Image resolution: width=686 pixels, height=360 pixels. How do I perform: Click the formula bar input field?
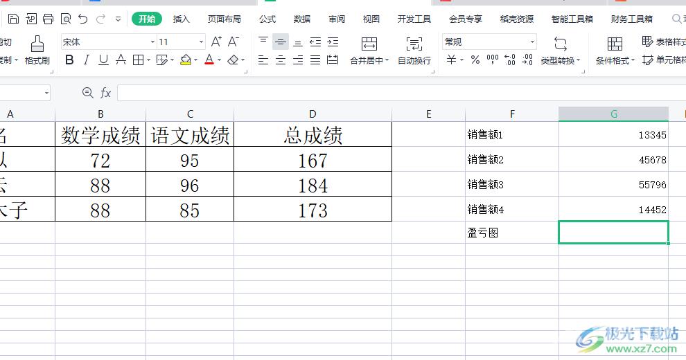tap(402, 93)
